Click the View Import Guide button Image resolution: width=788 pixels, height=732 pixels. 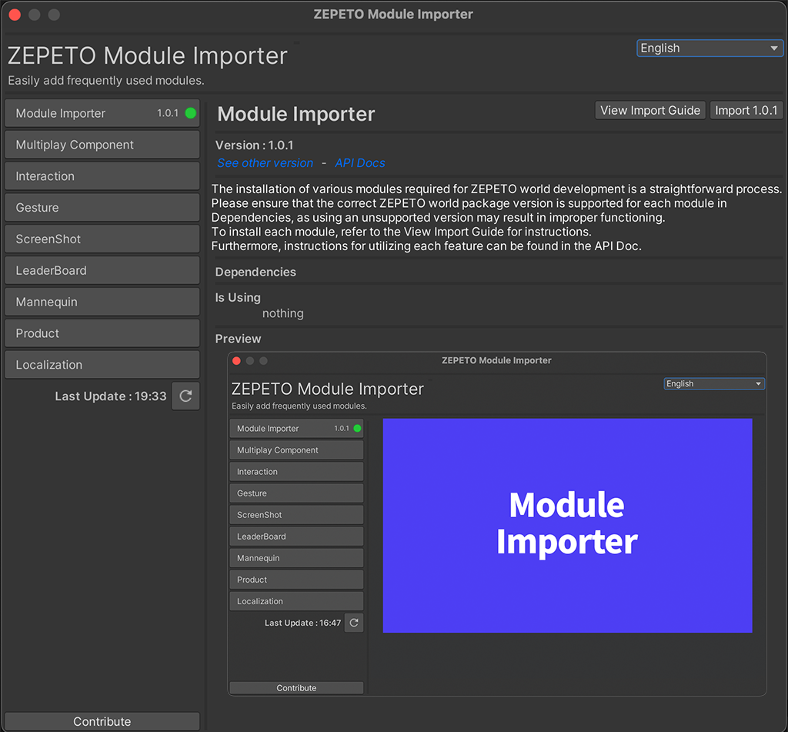click(x=649, y=110)
